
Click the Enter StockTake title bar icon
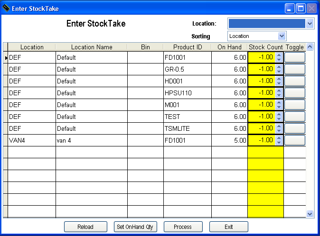point(6,8)
